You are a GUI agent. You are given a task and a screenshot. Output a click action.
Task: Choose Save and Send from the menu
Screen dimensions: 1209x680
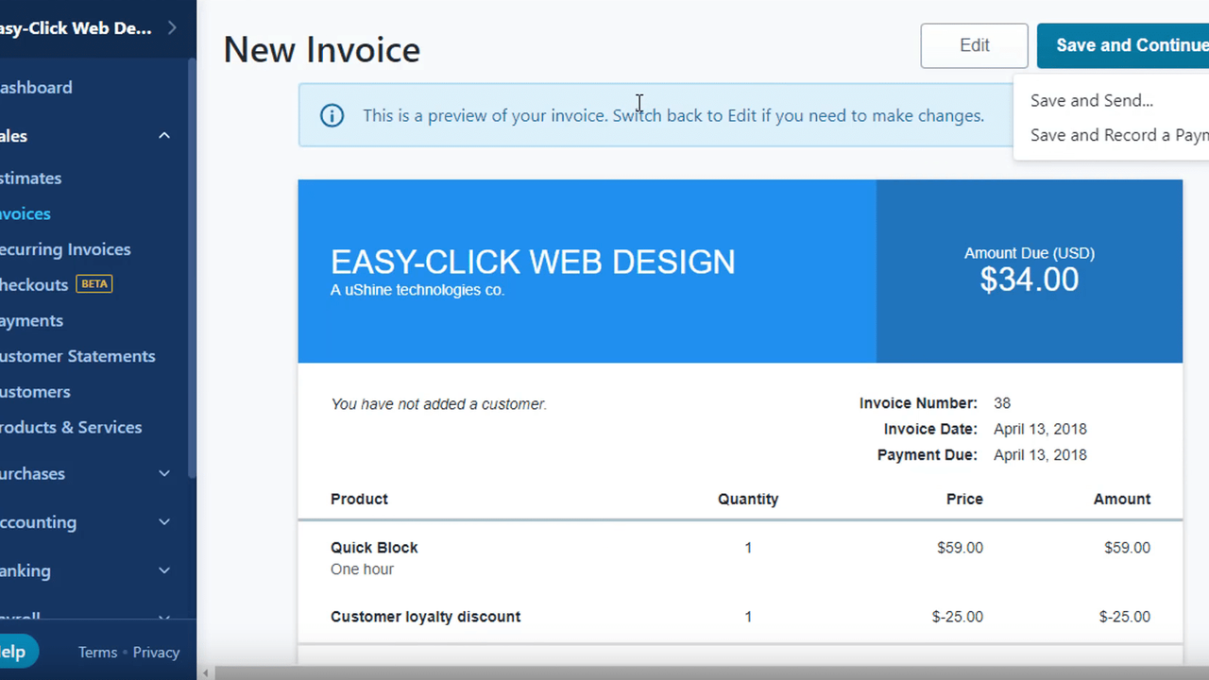click(x=1091, y=100)
